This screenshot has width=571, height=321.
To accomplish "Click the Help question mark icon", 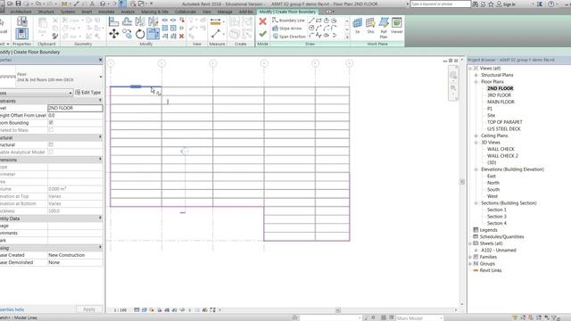I will (551, 4).
